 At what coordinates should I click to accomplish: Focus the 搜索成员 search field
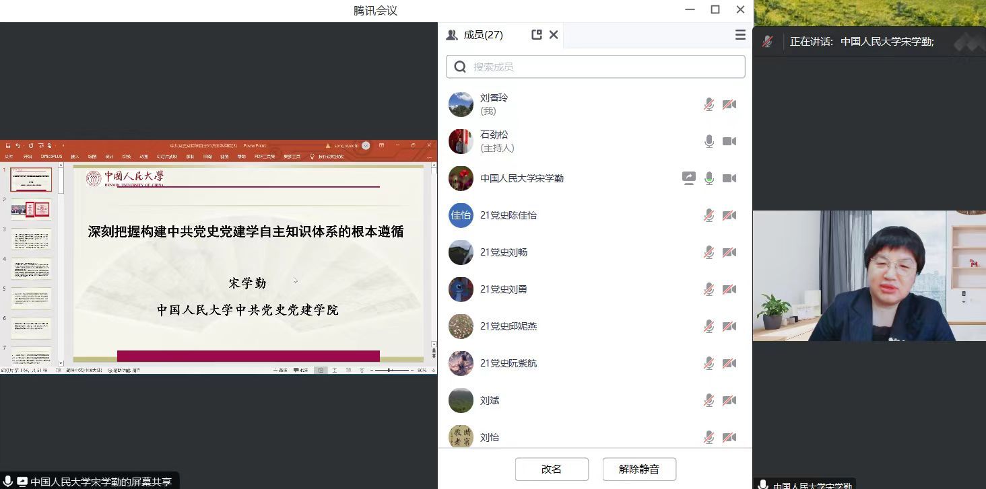point(595,67)
